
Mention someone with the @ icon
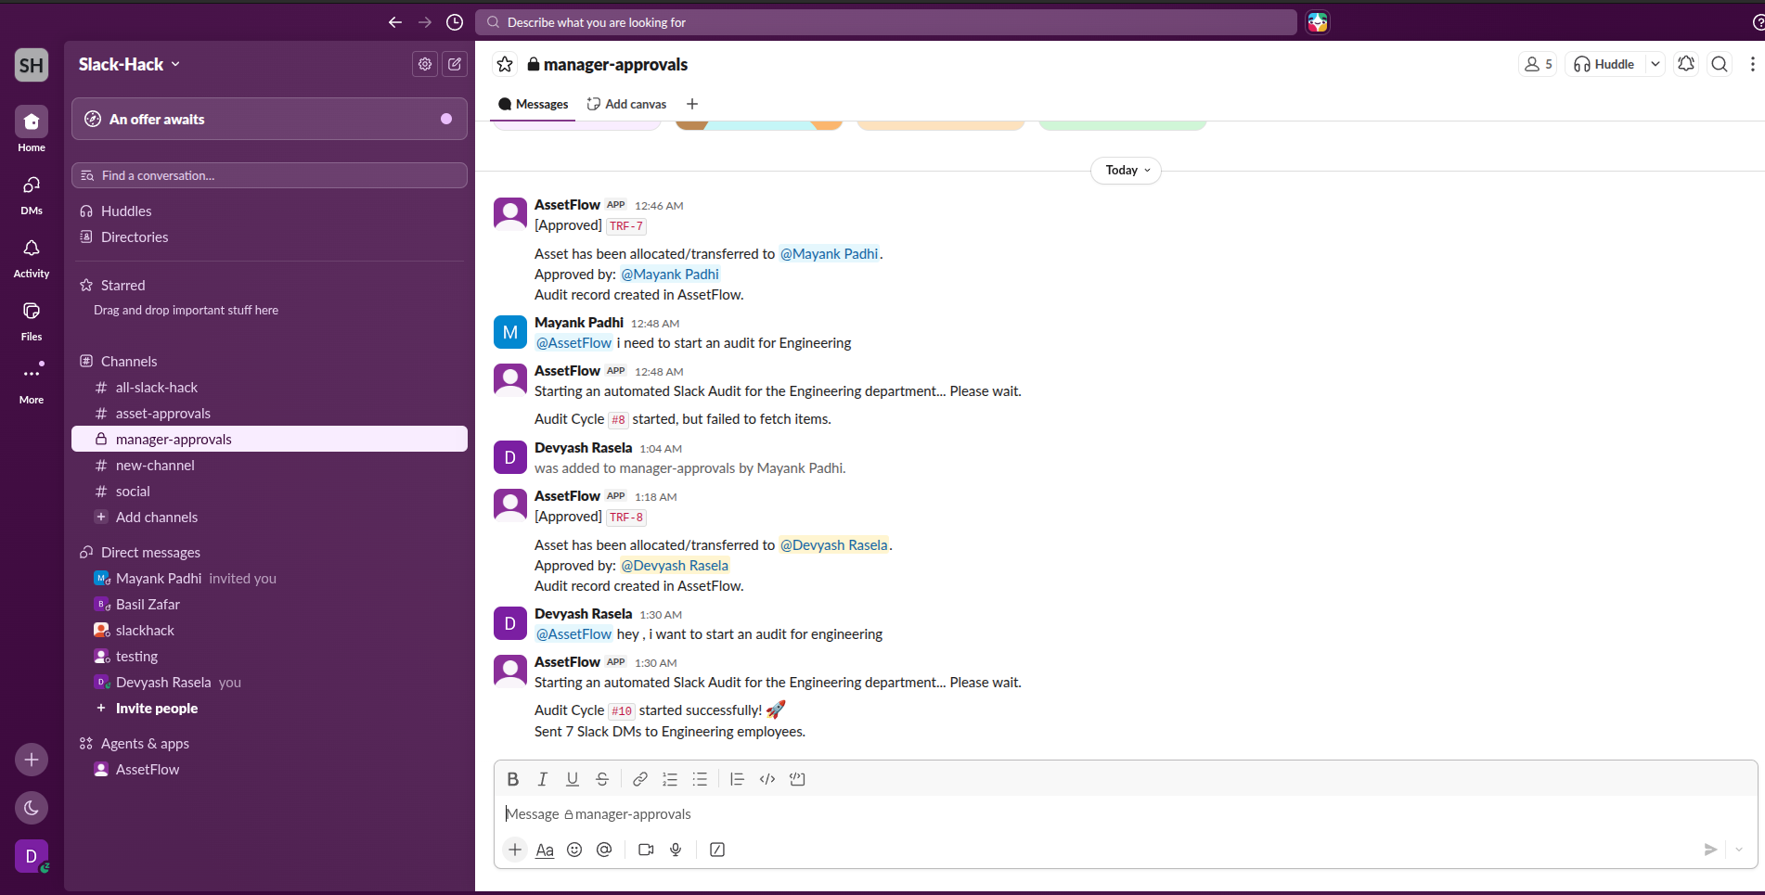coord(604,850)
